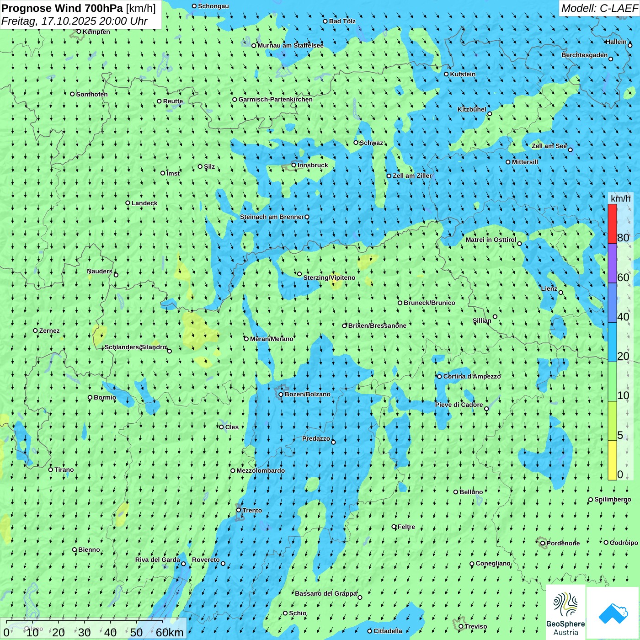This screenshot has height=640, width=640.
Task: Click the Predazzo label
Action: [x=316, y=438]
